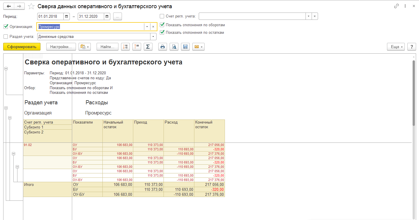Click the Сформировать button
This screenshot has width=419, height=220.
(x=22, y=47)
